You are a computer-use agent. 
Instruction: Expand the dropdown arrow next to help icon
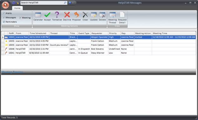73,3
